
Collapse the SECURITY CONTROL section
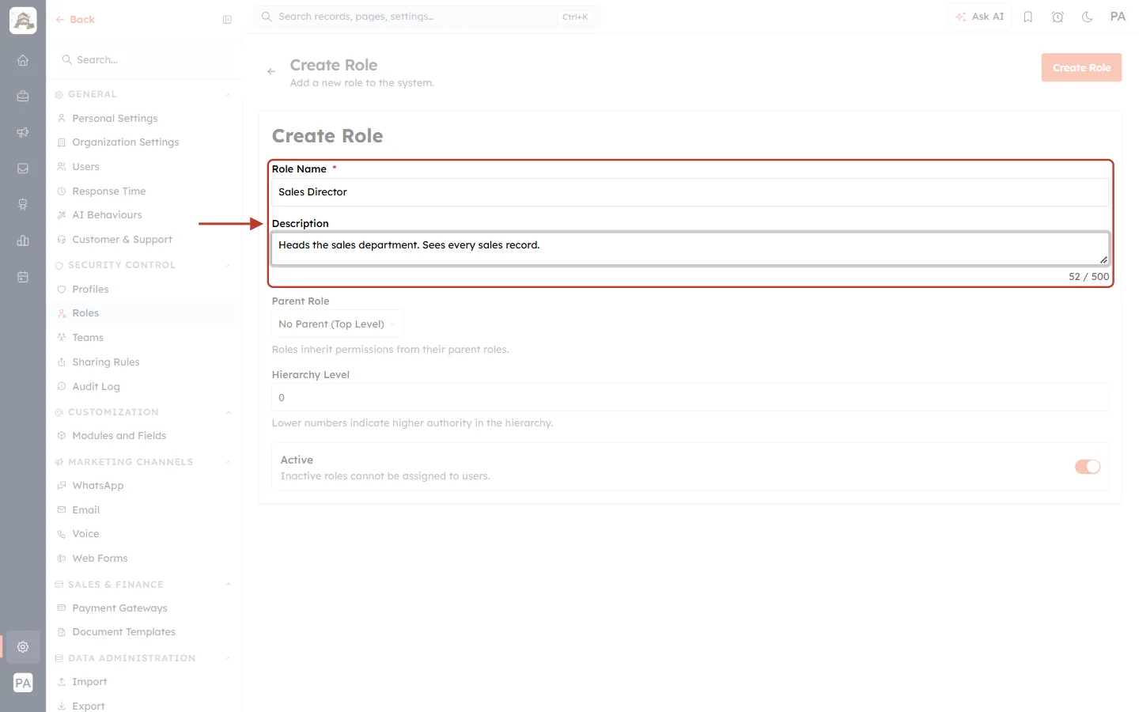click(229, 266)
